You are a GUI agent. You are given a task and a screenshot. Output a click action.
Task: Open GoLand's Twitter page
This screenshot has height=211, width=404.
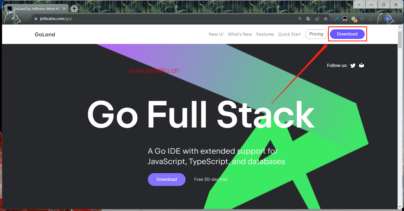pyautogui.click(x=353, y=66)
